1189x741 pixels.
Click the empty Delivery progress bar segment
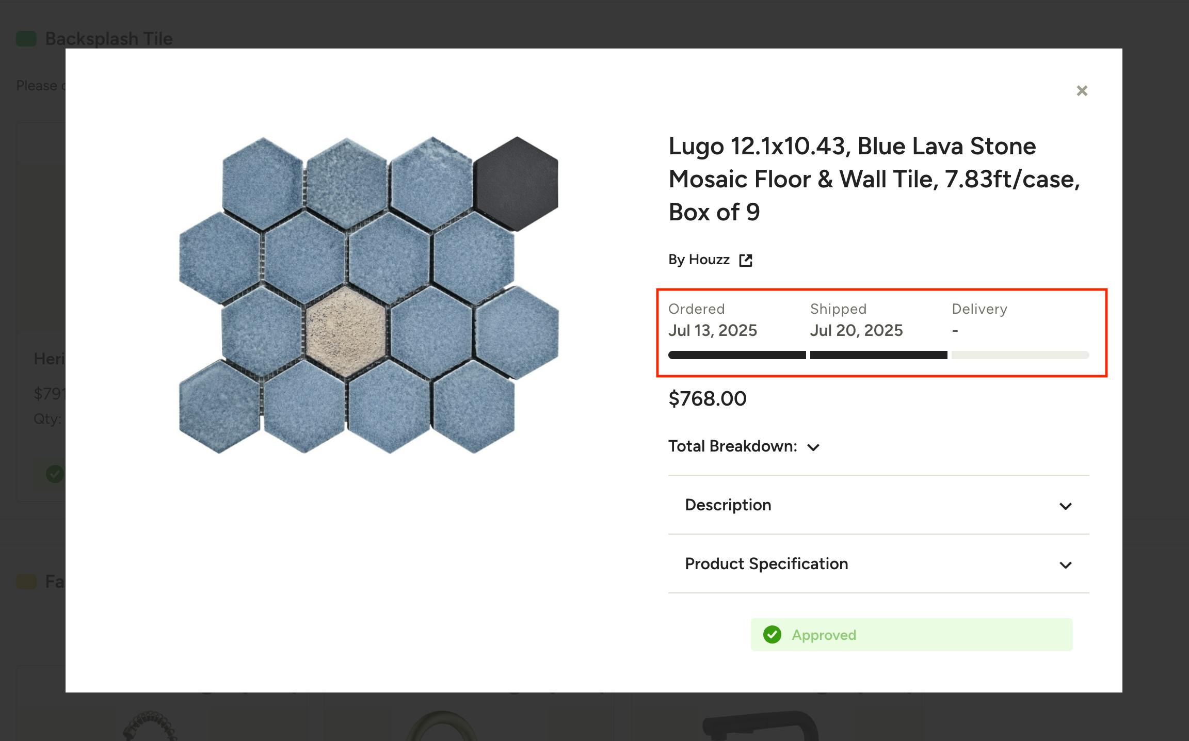pyautogui.click(x=1020, y=355)
